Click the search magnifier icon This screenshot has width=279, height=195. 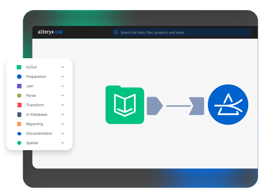[116, 32]
